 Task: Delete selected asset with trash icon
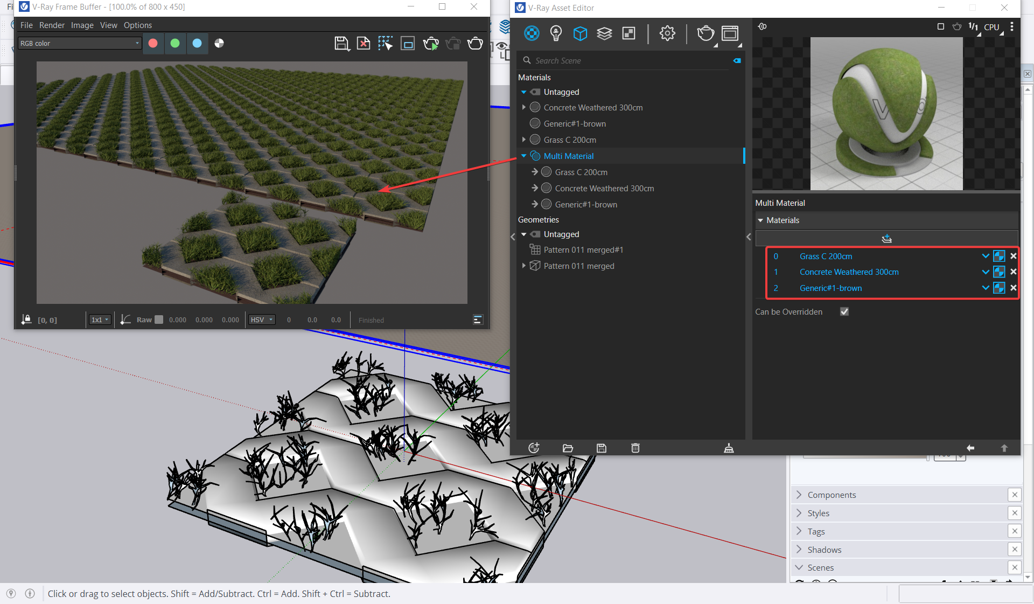(x=635, y=448)
